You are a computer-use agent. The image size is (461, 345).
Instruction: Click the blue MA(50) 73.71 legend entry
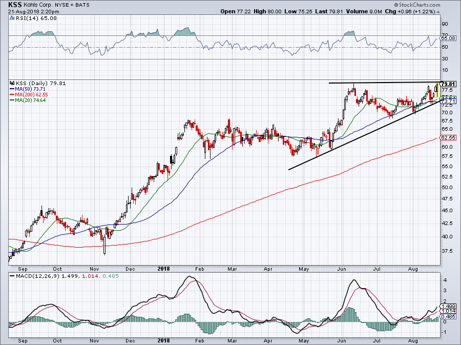coord(27,89)
